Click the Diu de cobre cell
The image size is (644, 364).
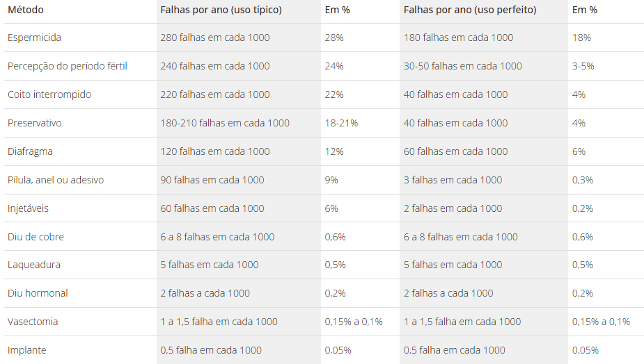[x=36, y=237]
